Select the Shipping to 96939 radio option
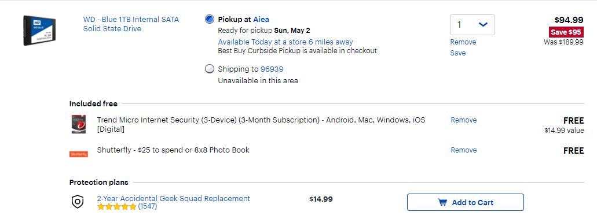 (210, 69)
